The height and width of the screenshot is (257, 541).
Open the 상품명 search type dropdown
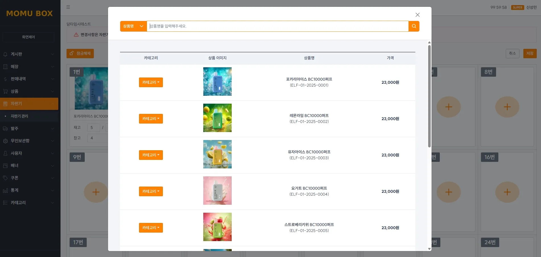[133, 26]
